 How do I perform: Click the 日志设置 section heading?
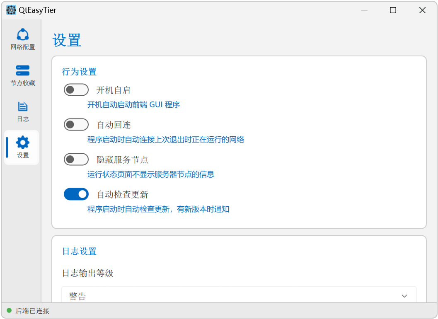tap(79, 251)
